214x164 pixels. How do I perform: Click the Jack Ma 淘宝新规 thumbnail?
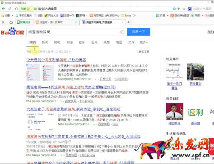point(175,111)
